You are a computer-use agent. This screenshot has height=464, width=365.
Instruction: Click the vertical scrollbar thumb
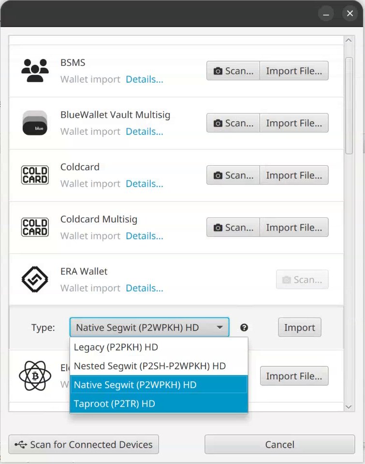pos(349,106)
